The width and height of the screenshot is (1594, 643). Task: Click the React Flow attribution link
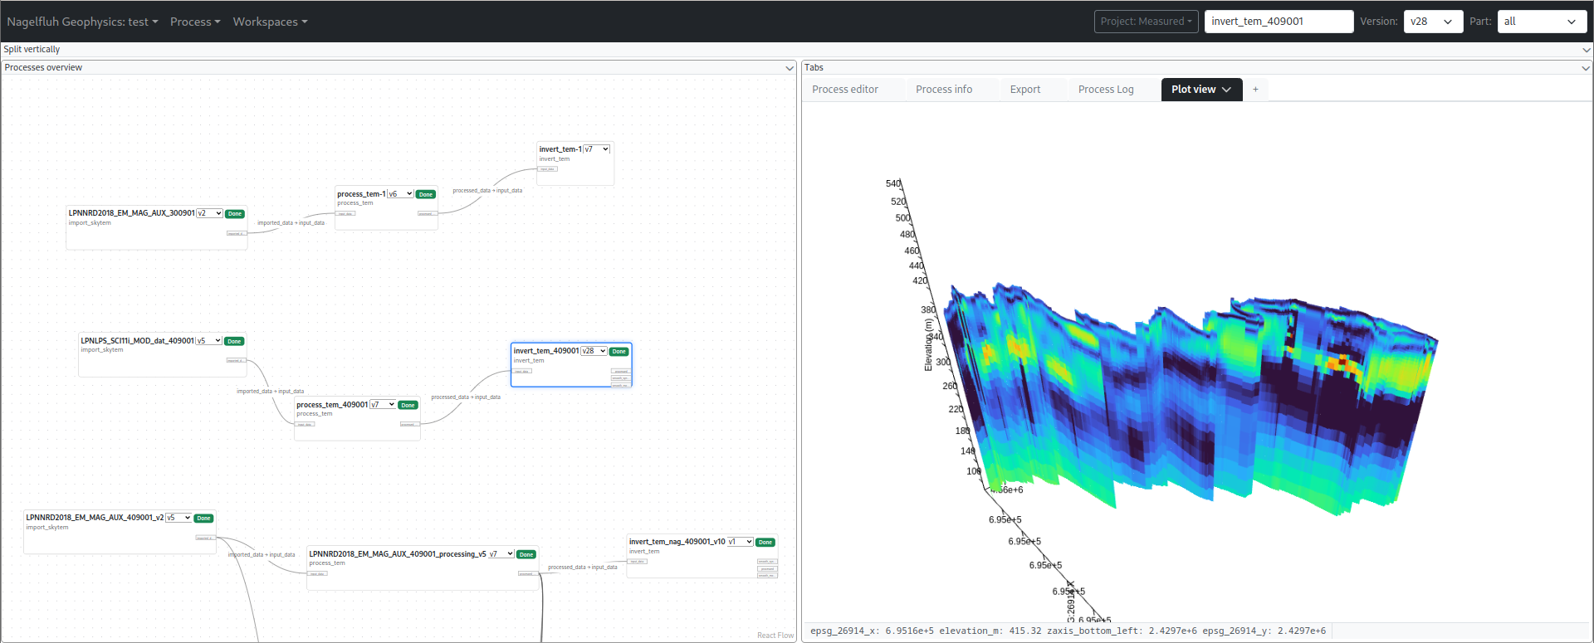click(775, 636)
